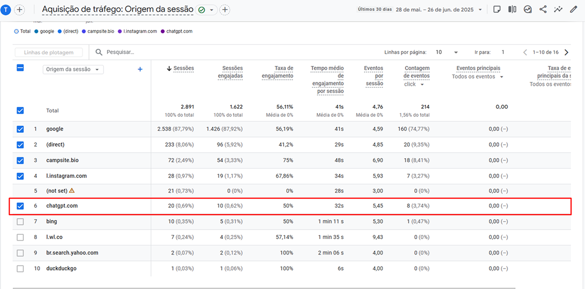Viewport: 585px width, 289px height.
Task: Click the (not set) warning triangle icon
Action: 71,190
